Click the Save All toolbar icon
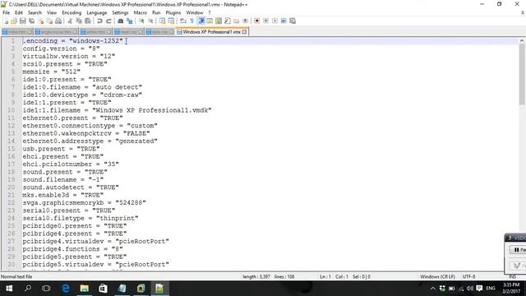The height and width of the screenshot is (296, 526). [31, 21]
